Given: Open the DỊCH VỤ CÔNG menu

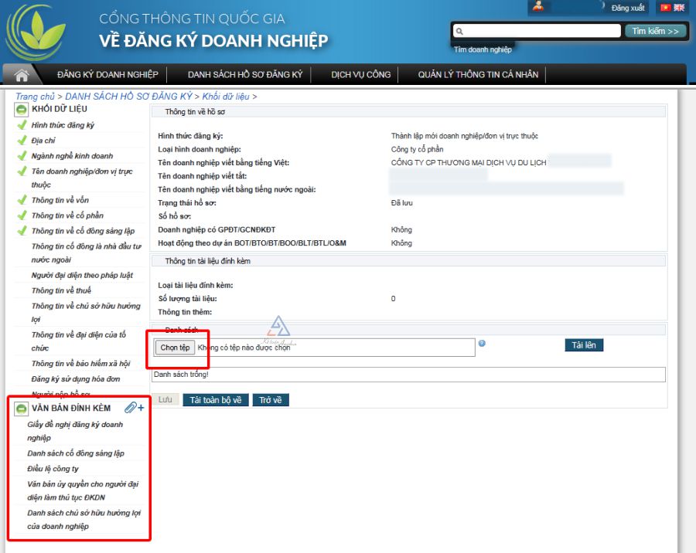Looking at the screenshot, I should (x=361, y=75).
